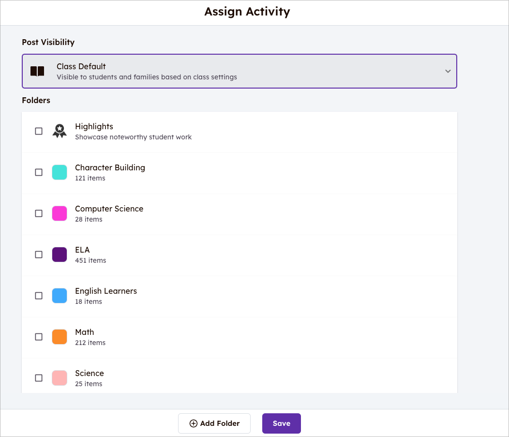Select the Science folder name
The width and height of the screenshot is (509, 437).
[x=90, y=373]
